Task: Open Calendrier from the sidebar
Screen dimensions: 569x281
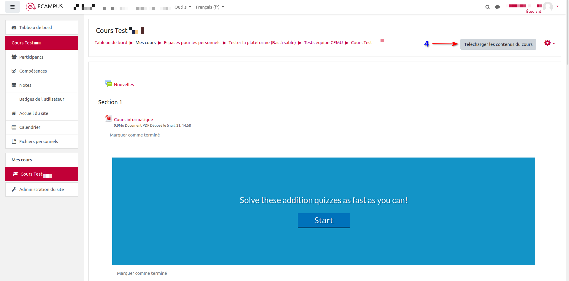Action: (30, 127)
